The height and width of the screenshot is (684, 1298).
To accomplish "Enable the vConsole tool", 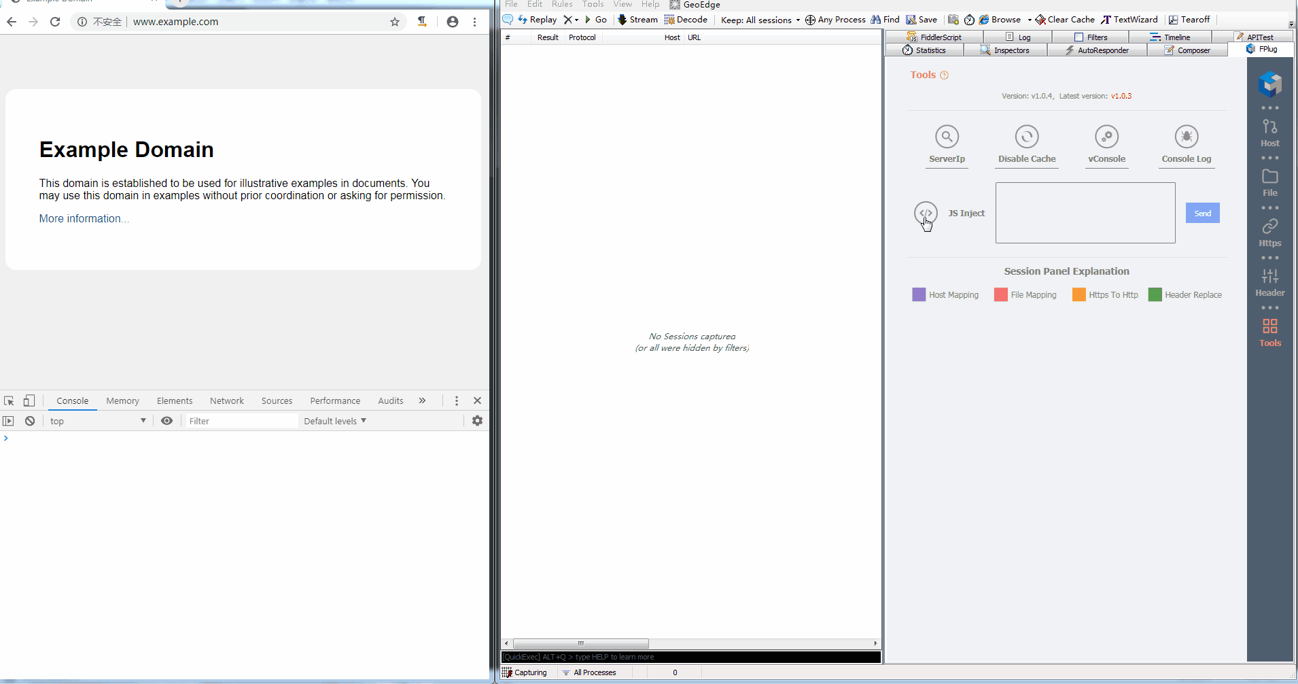I will (1106, 145).
